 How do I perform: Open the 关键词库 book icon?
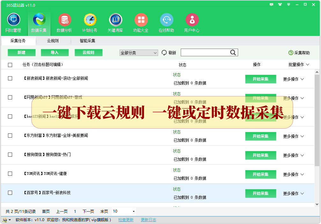pos(115,20)
